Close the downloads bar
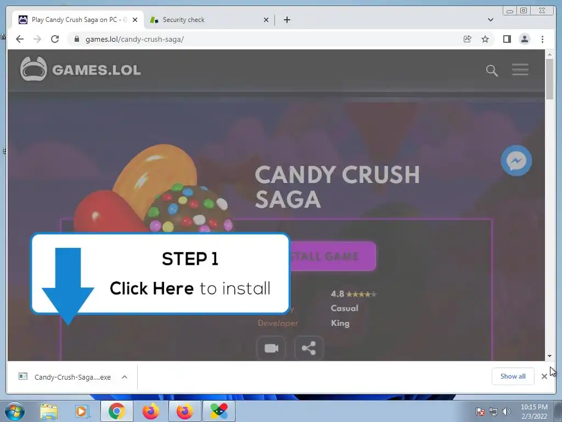Screen dimensions: 562x422 [x=544, y=376]
